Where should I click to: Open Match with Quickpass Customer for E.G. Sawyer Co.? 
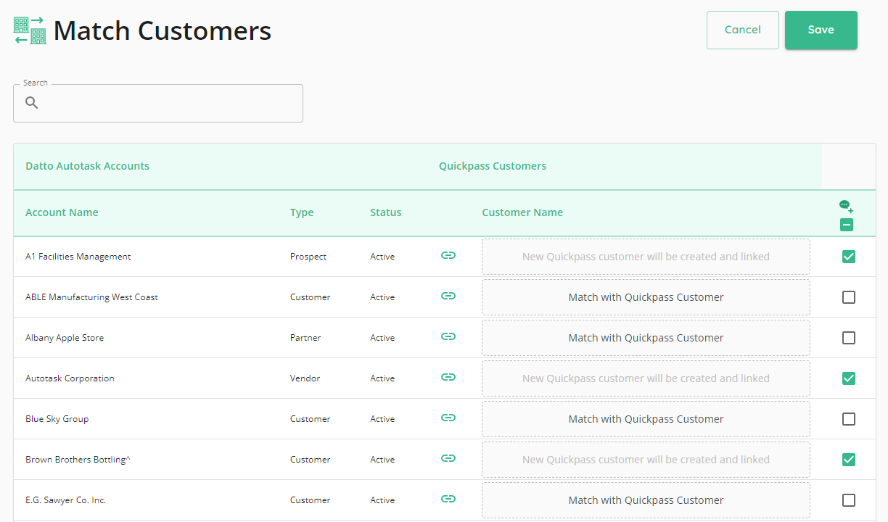(646, 500)
